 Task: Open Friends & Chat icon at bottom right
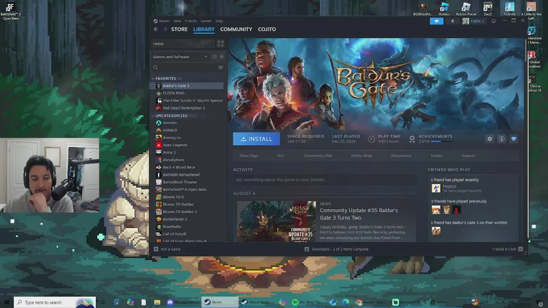[521, 249]
